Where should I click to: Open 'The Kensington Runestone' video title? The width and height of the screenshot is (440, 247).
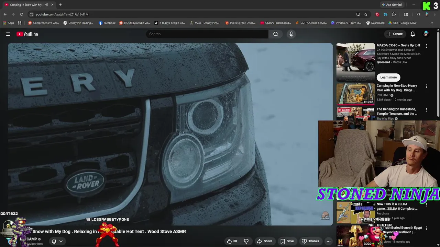point(397,111)
